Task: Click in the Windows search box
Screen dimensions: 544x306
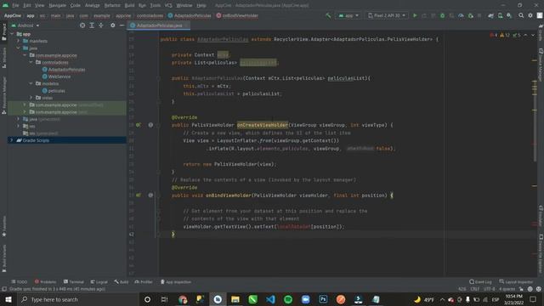Action: point(78,299)
